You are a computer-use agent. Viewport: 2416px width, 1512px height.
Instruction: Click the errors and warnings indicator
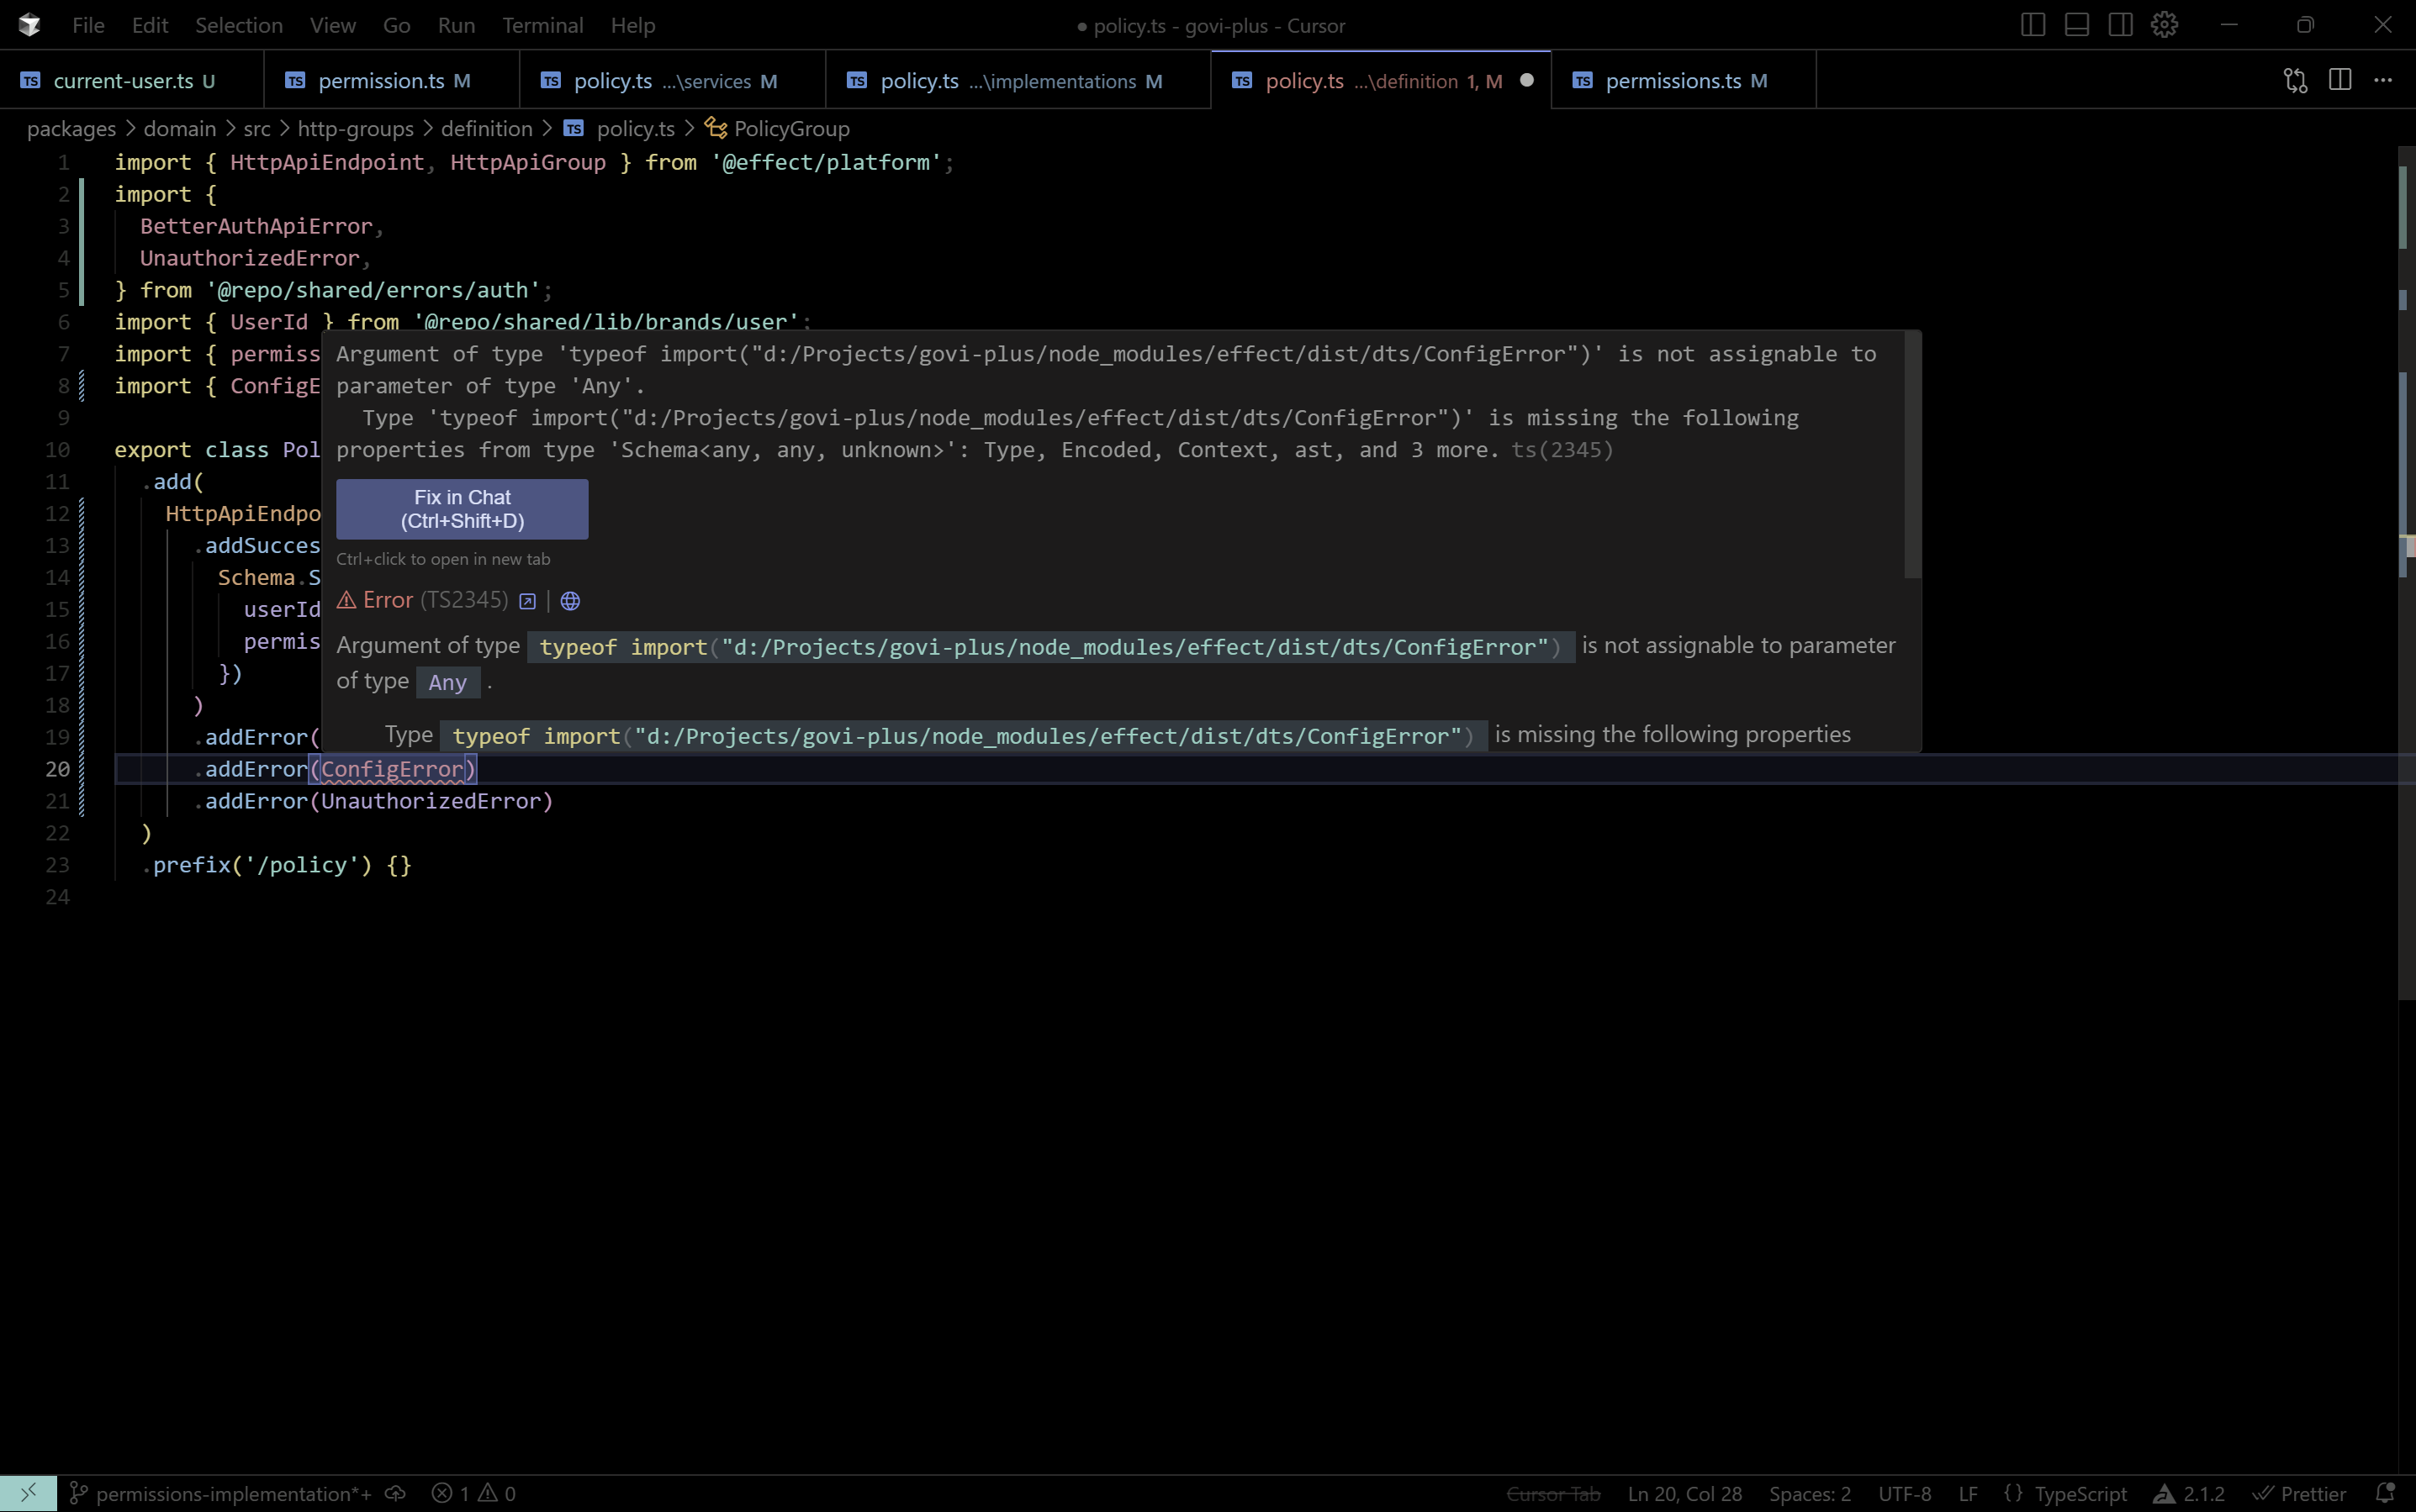click(474, 1493)
